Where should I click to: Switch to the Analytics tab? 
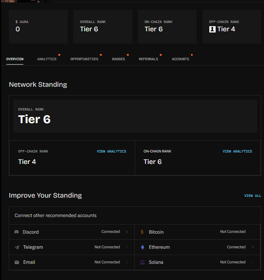47,59
